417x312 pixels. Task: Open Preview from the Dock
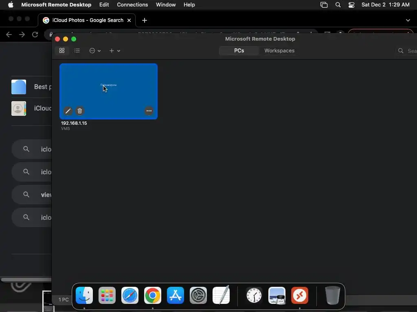tap(277, 295)
